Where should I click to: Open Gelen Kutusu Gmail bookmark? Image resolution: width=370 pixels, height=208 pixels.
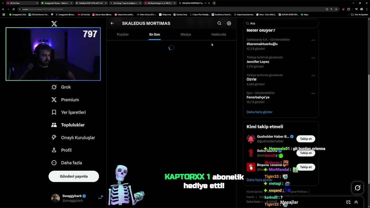[146, 14]
